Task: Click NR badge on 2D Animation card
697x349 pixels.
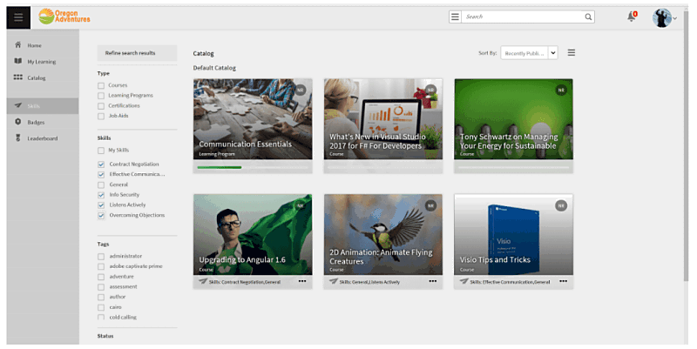Action: 430,205
